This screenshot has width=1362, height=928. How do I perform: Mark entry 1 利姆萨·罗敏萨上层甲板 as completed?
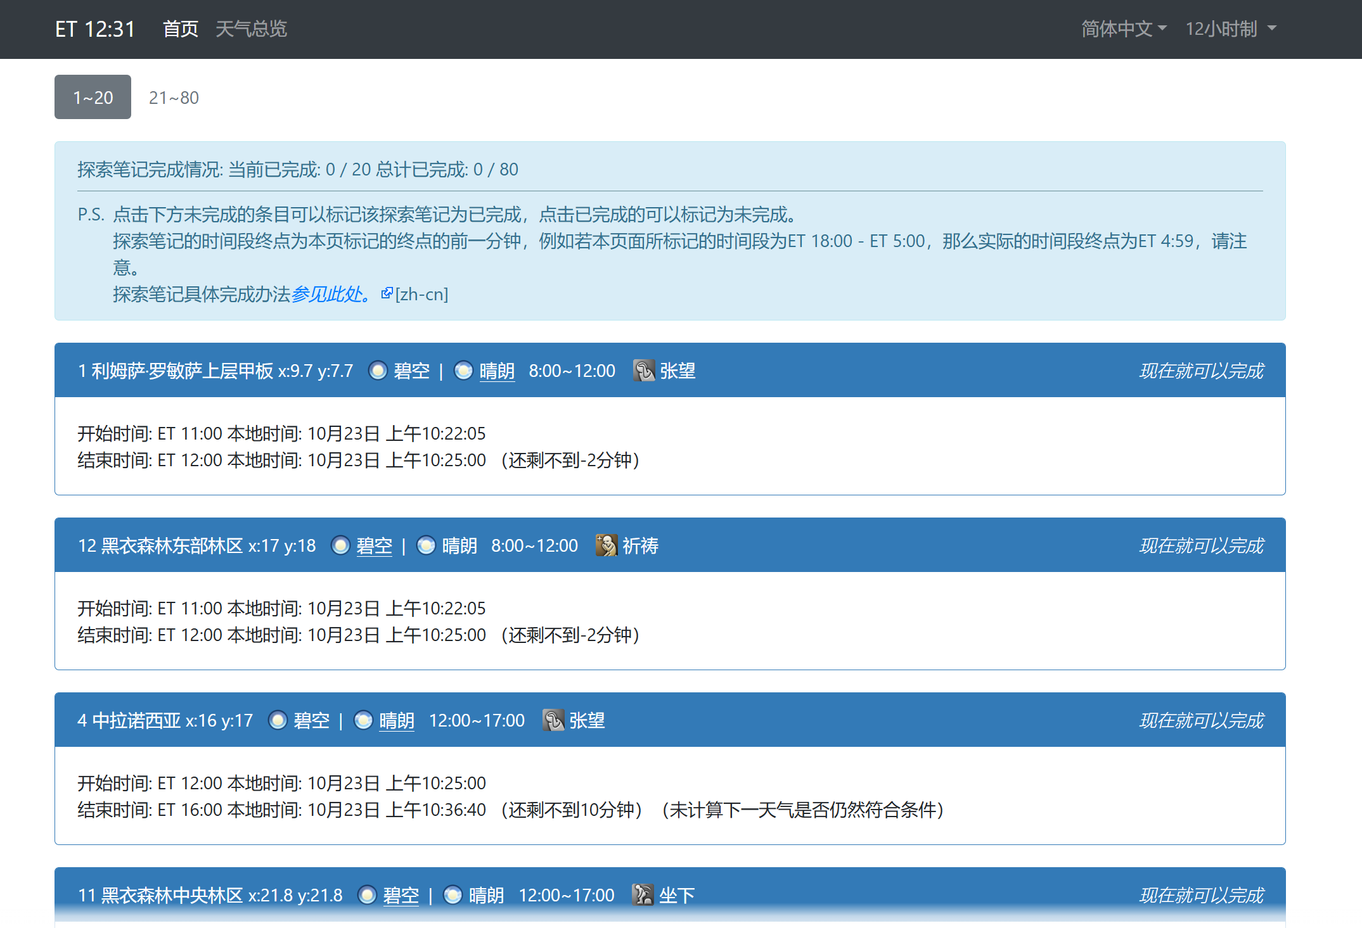coord(670,371)
